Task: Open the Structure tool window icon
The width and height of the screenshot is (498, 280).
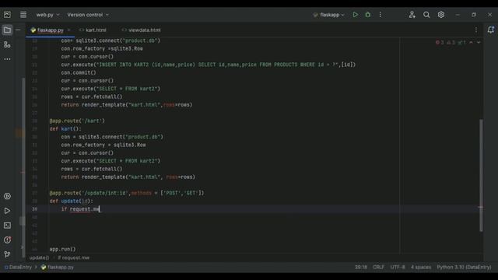Action: (x=7, y=44)
